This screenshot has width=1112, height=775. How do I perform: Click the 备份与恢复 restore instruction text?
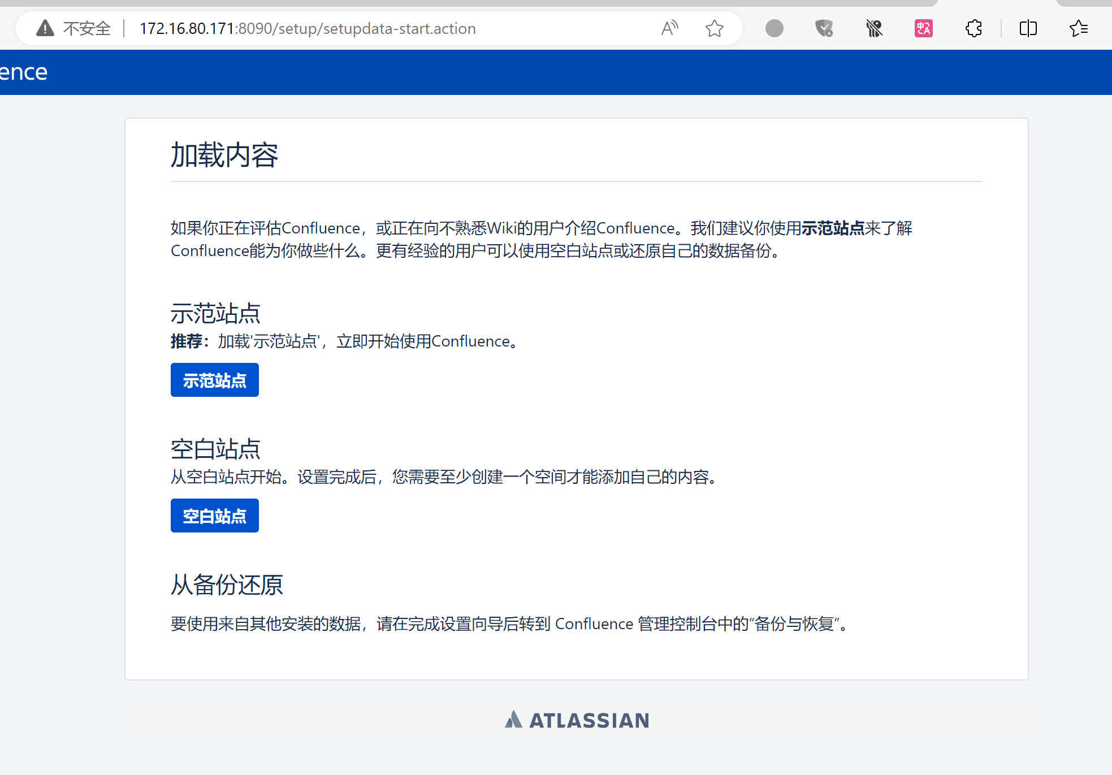pos(510,624)
